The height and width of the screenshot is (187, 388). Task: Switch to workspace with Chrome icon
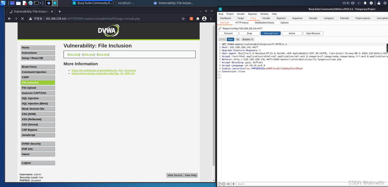[x=49, y=3]
